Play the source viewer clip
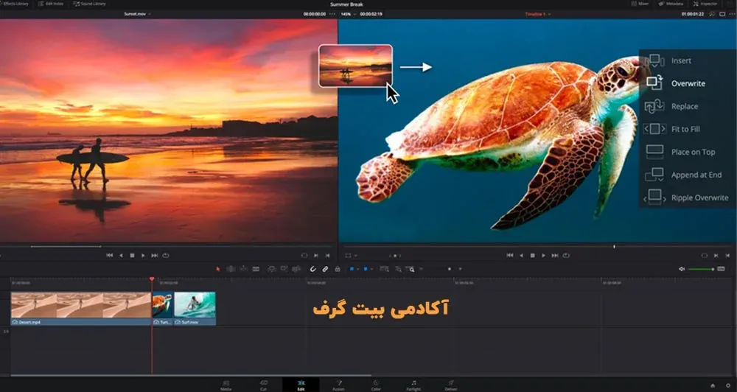Image resolution: width=737 pixels, height=392 pixels. pyautogui.click(x=144, y=255)
